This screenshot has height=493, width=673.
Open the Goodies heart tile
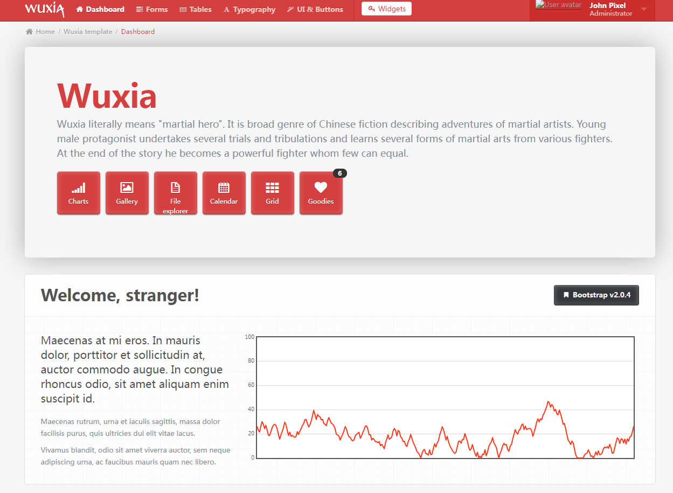point(321,193)
